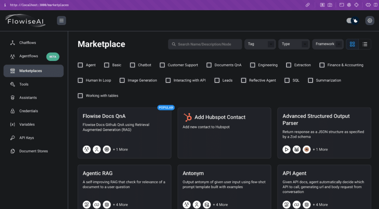Open Document Stores in sidebar
The width and height of the screenshot is (379, 209).
[34, 151]
